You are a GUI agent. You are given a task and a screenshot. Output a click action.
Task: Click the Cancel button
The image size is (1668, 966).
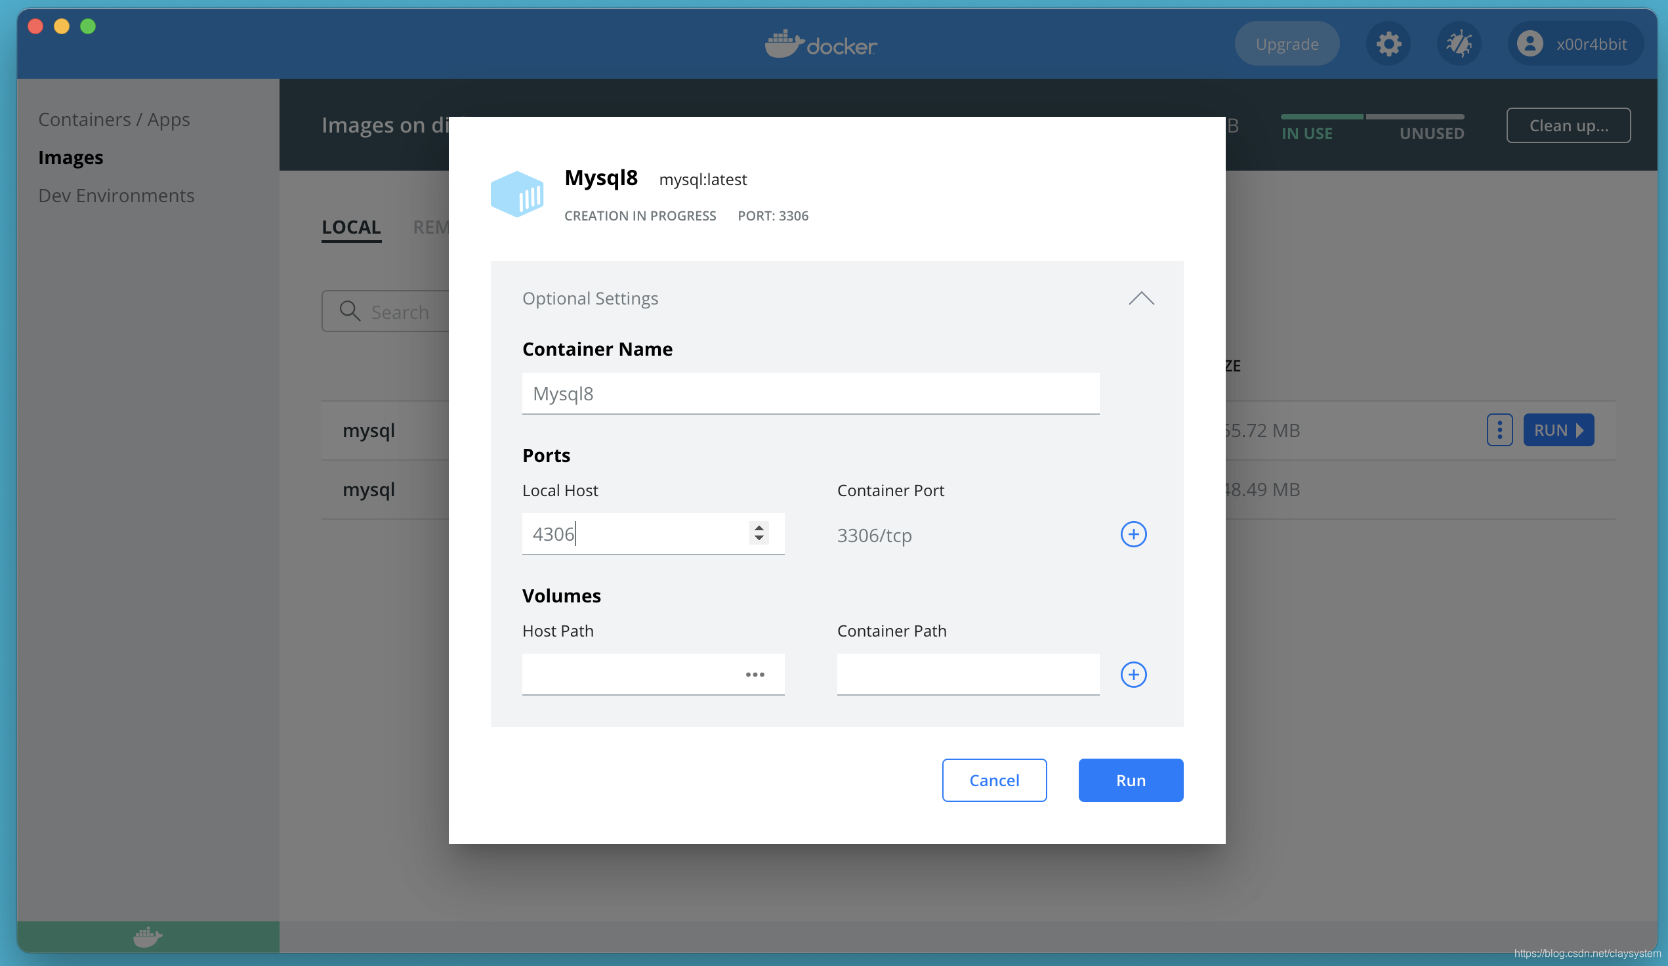pos(994,780)
